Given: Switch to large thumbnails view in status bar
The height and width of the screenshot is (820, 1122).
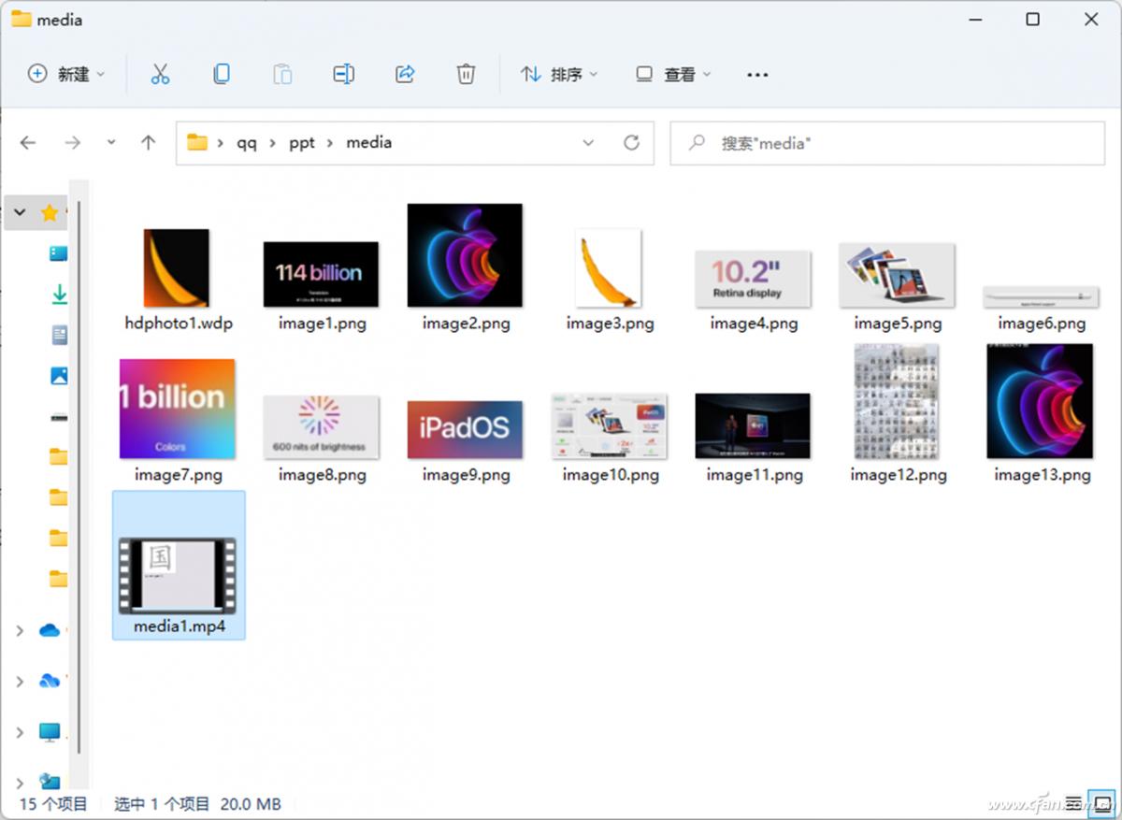Looking at the screenshot, I should point(1101,802).
